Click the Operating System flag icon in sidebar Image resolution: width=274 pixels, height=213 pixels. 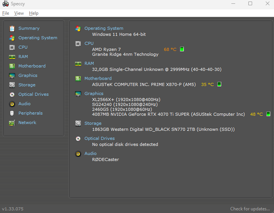click(12, 38)
